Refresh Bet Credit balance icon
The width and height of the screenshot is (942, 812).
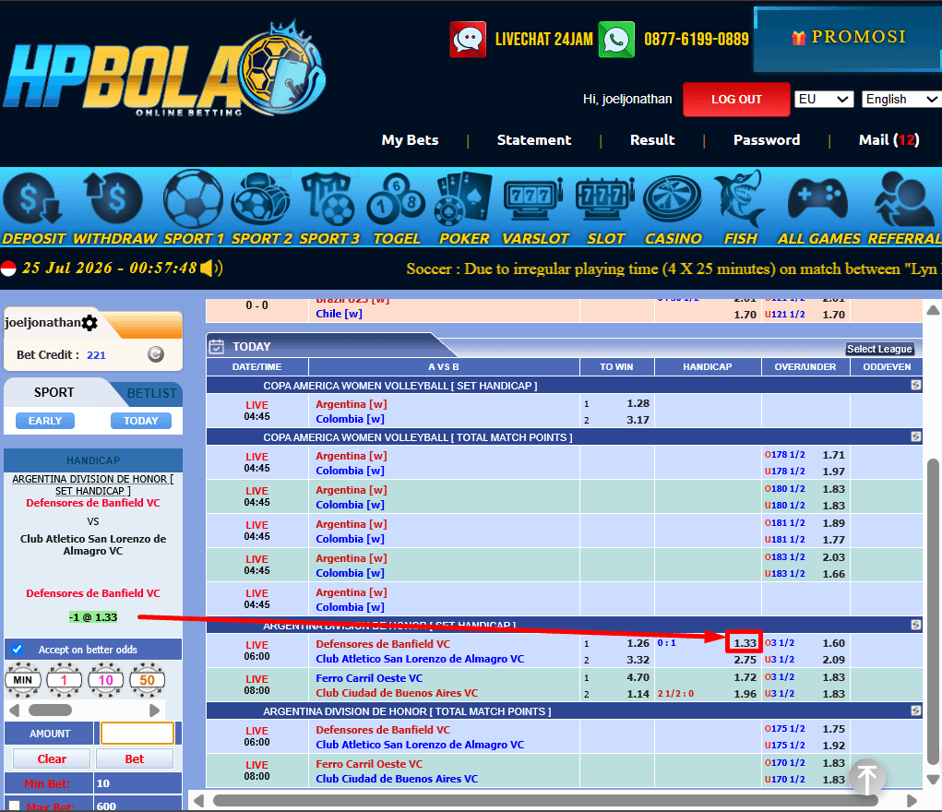[156, 354]
